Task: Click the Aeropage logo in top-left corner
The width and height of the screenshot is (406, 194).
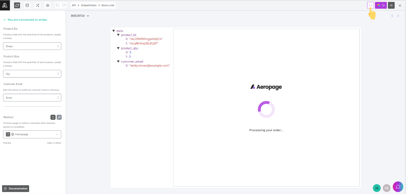Action: tap(5, 5)
